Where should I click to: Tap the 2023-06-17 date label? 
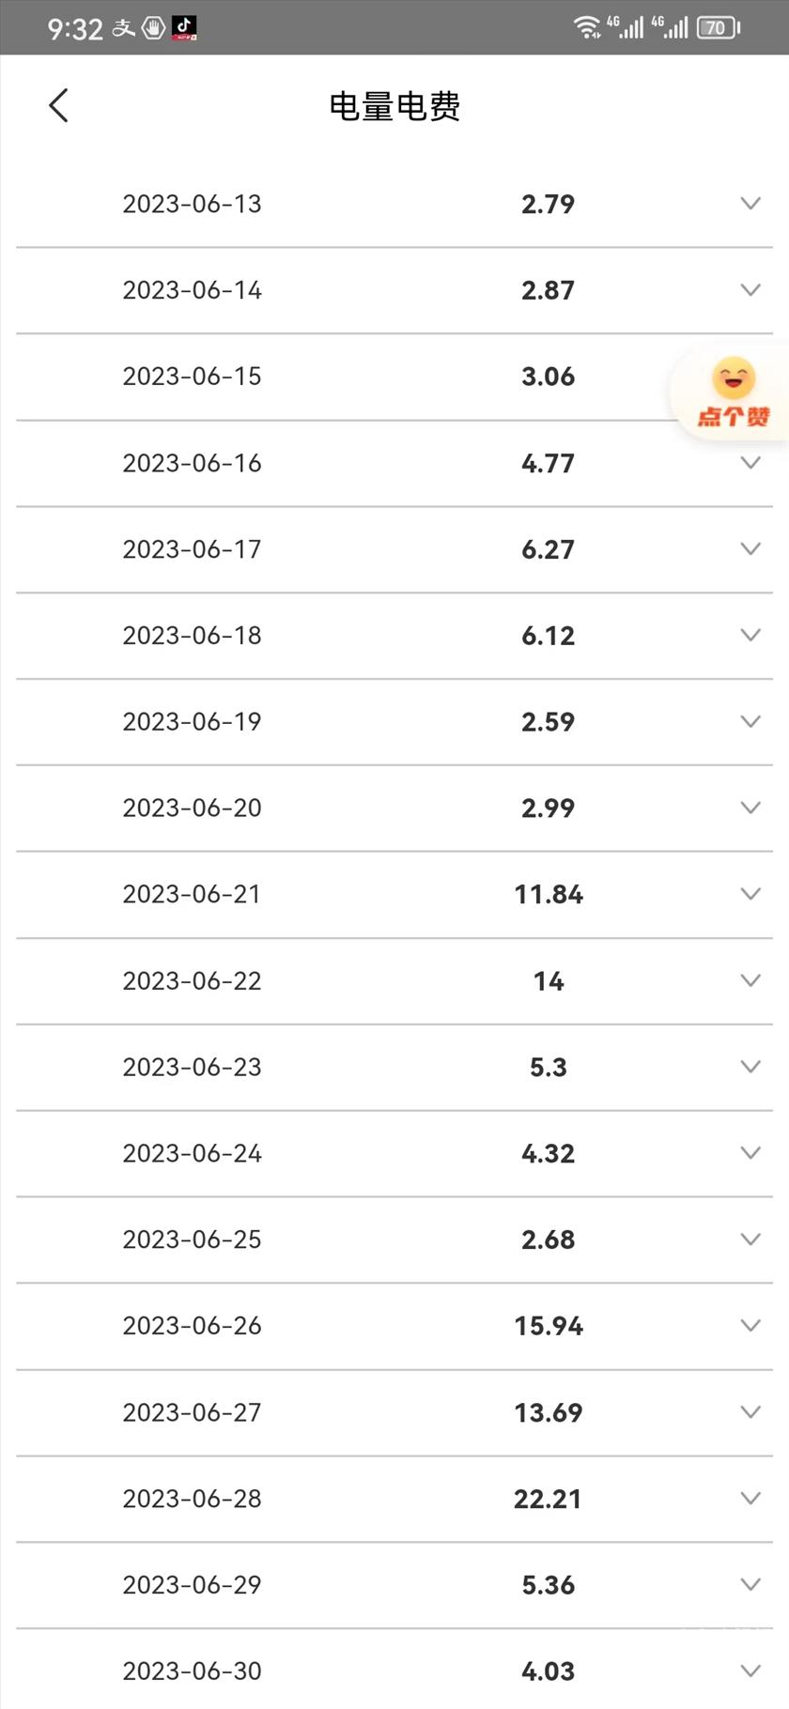(x=193, y=549)
